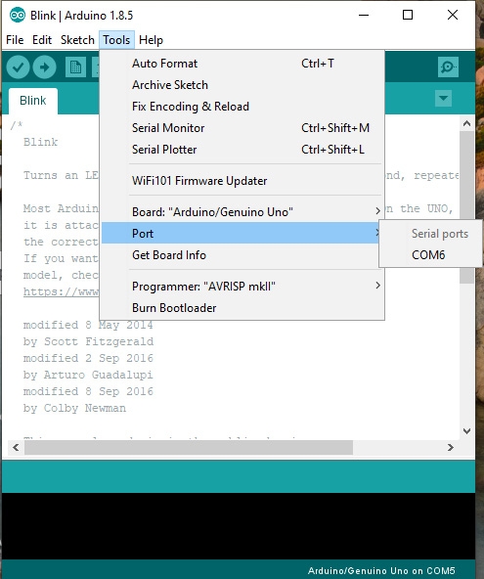Click the Arduino logo in title bar
Image resolution: width=484 pixels, height=579 pixels.
18,15
